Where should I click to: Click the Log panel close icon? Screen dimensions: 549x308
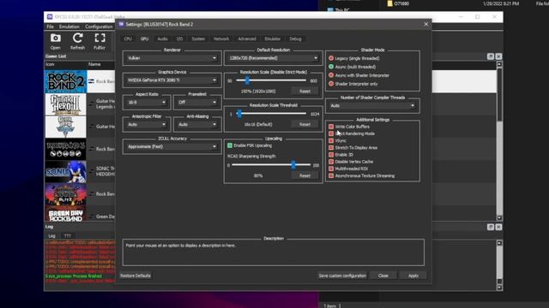click(x=498, y=227)
